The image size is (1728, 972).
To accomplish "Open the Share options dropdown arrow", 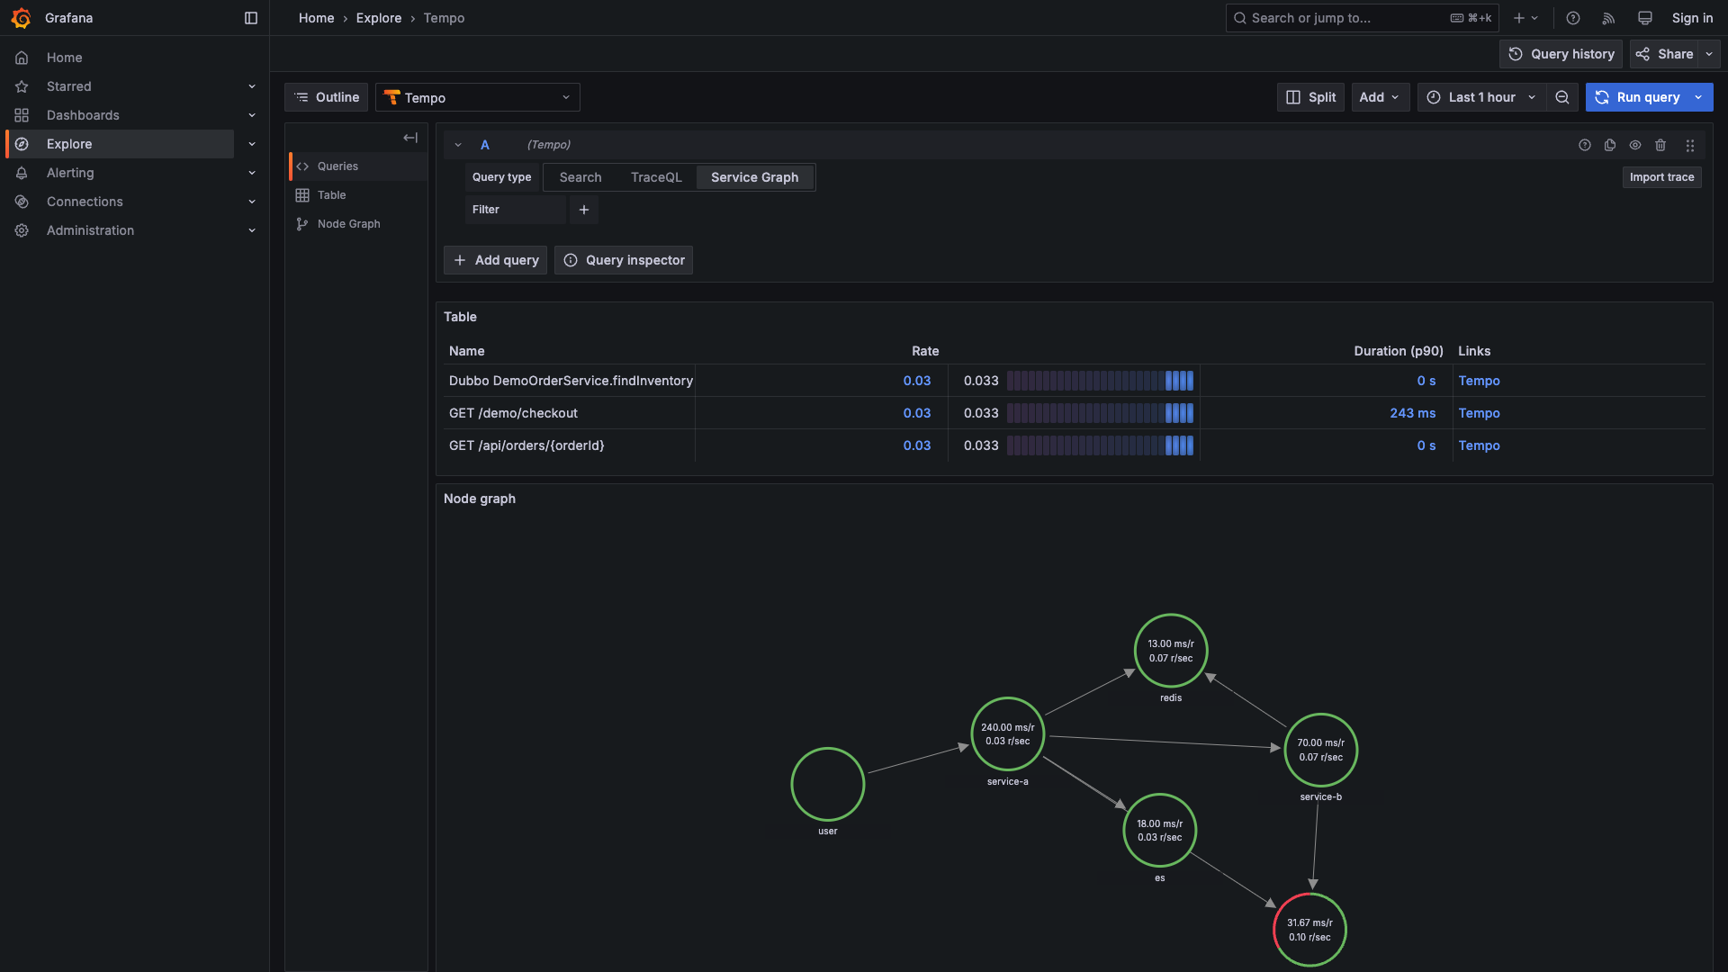I will point(1709,54).
